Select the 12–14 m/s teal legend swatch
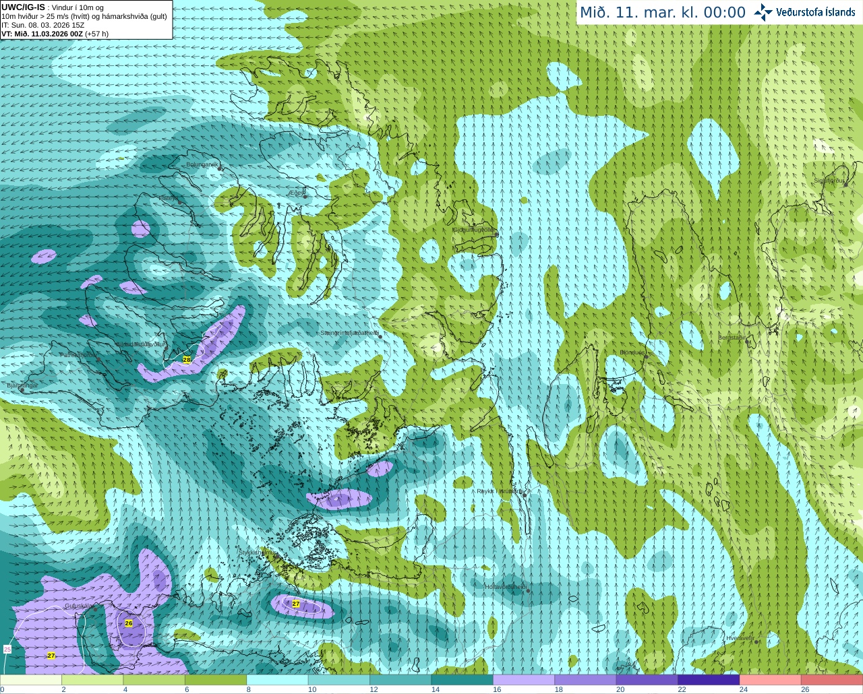 (x=401, y=680)
